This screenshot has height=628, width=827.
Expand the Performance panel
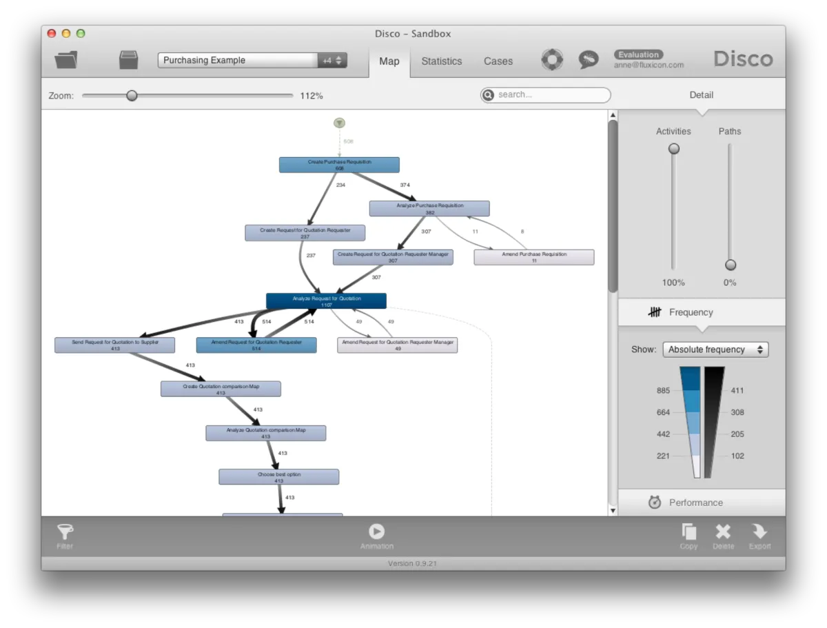click(x=702, y=503)
